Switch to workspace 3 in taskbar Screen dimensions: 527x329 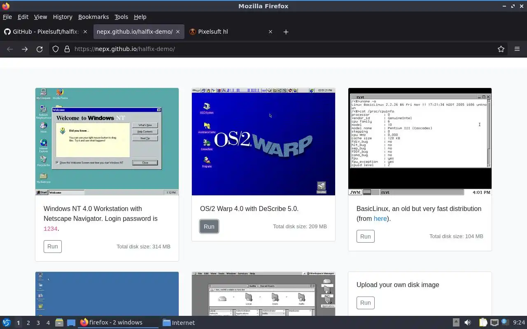(x=38, y=323)
